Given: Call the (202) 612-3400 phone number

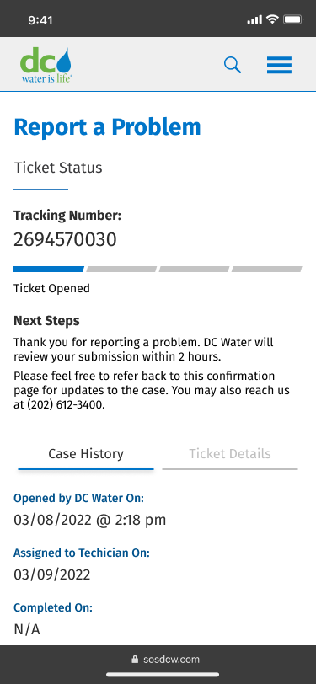Looking at the screenshot, I should (66, 405).
